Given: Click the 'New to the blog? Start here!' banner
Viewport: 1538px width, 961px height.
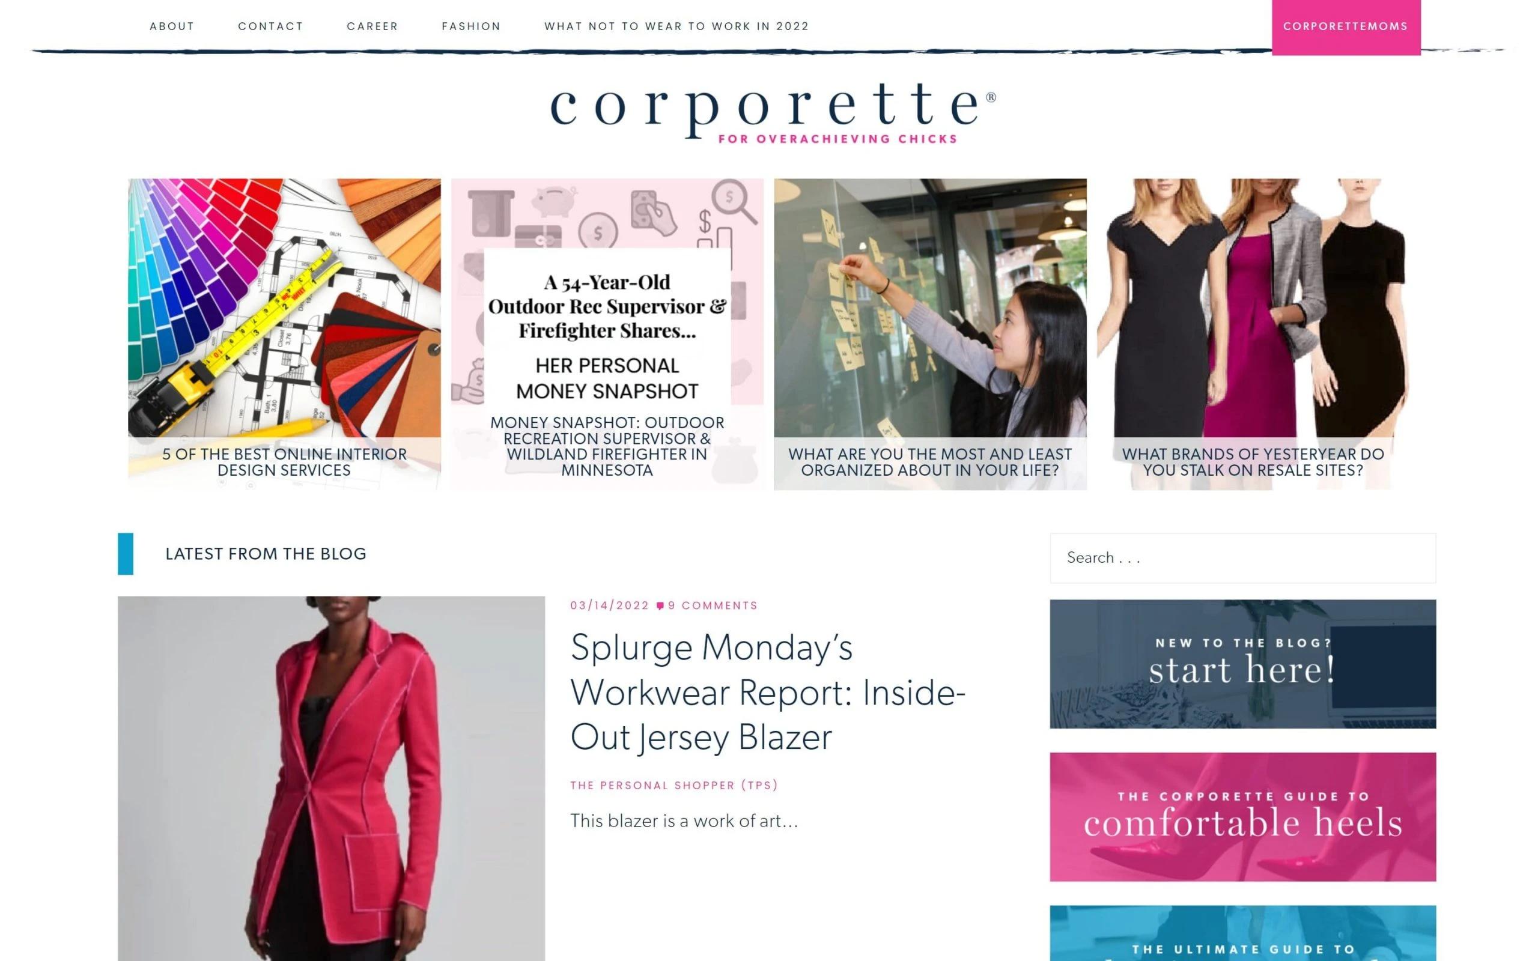Looking at the screenshot, I should click(1242, 664).
